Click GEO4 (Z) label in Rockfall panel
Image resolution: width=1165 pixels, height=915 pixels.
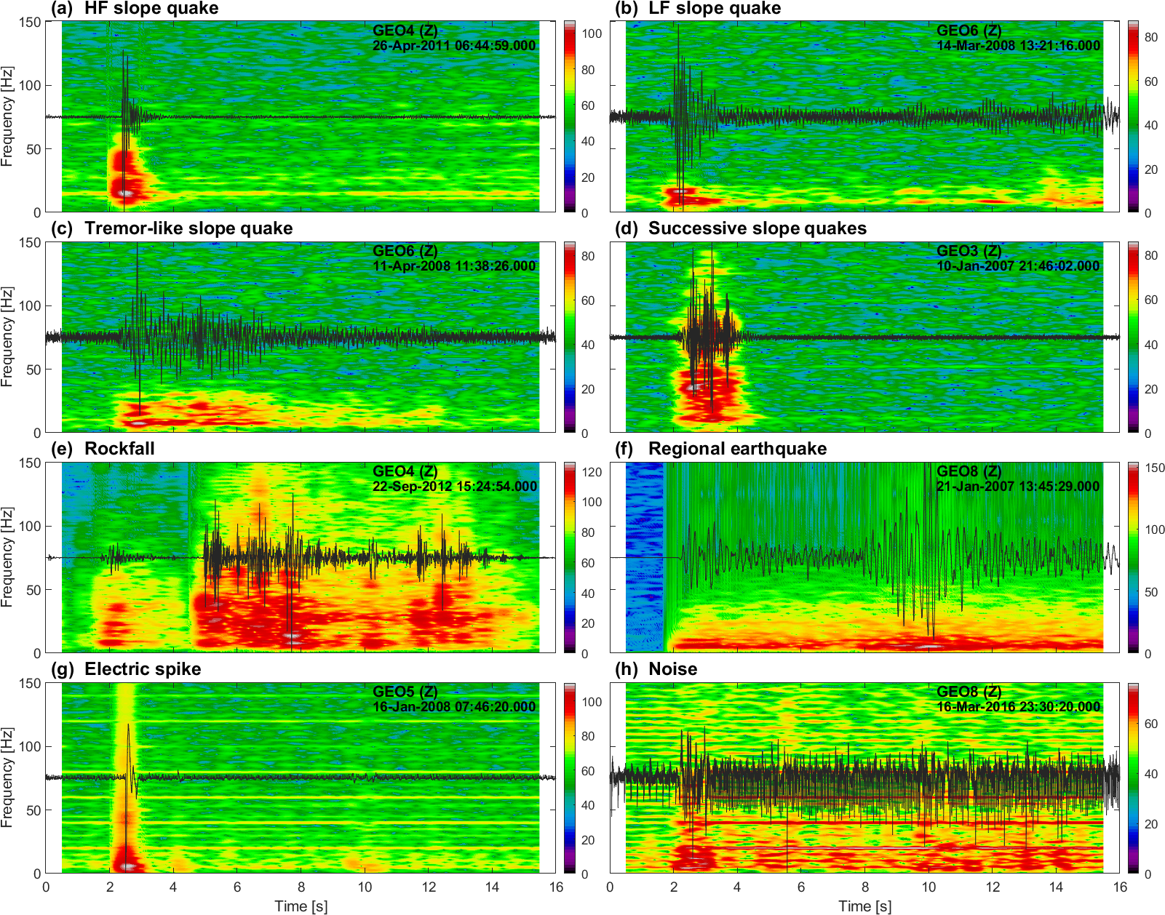tap(405, 471)
